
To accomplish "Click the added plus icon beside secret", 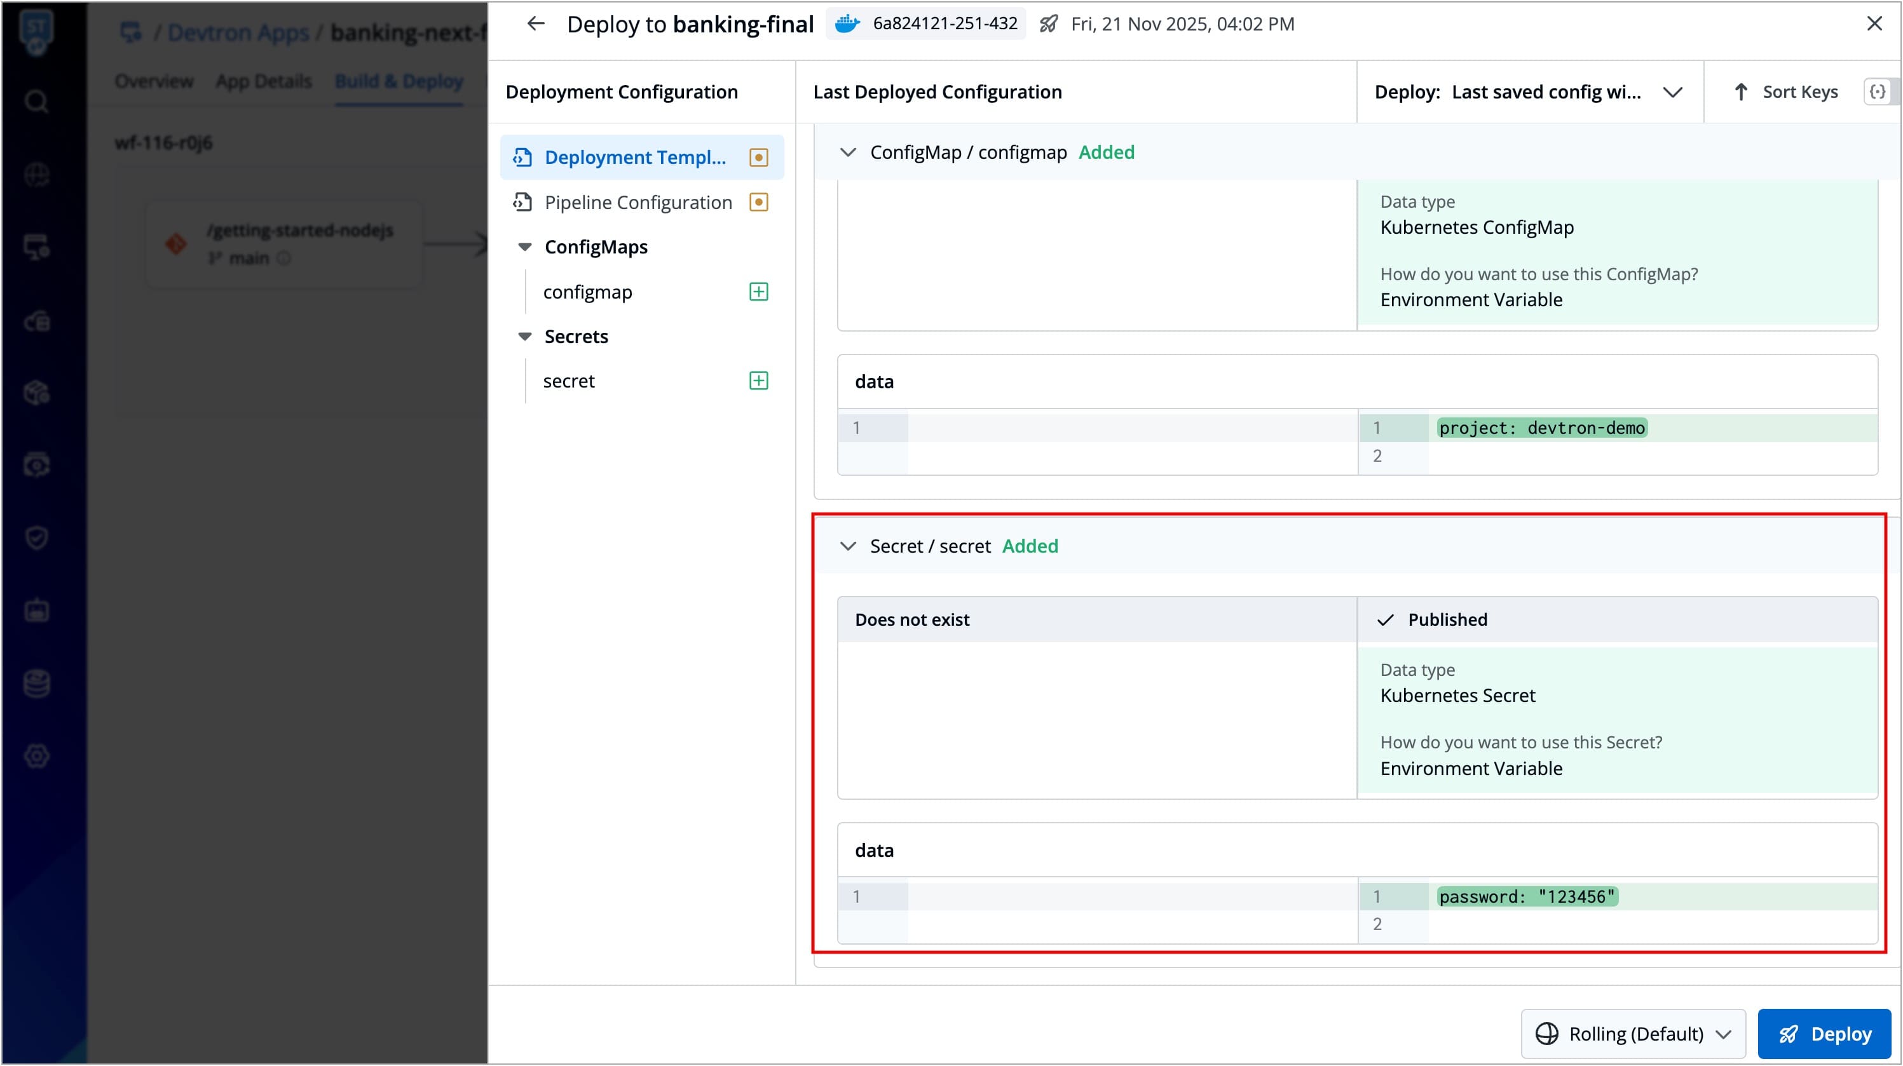I will click(759, 381).
